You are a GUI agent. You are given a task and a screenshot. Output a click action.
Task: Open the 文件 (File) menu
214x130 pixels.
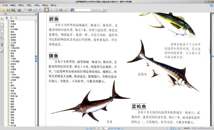point(5,5)
